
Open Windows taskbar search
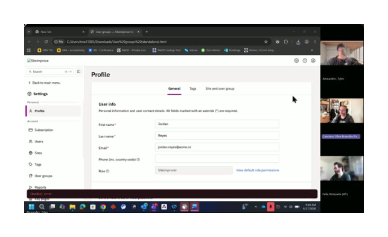click(42, 207)
